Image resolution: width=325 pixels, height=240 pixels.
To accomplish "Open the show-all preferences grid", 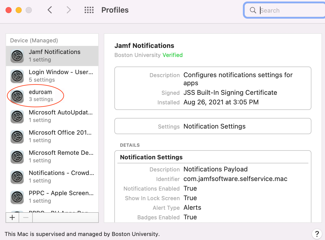I will 89,10.
